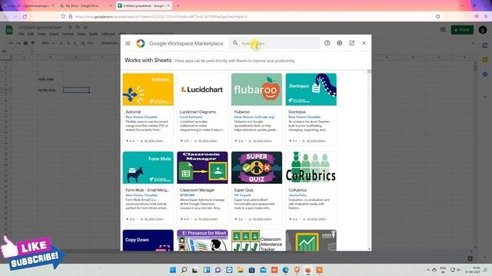Open the browser application menu icon
This screenshot has height=276, width=492.
(486, 16)
